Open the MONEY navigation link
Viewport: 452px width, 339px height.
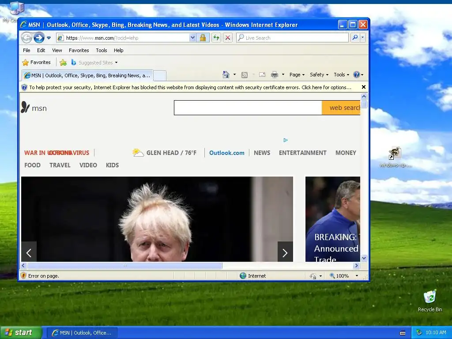pos(346,153)
